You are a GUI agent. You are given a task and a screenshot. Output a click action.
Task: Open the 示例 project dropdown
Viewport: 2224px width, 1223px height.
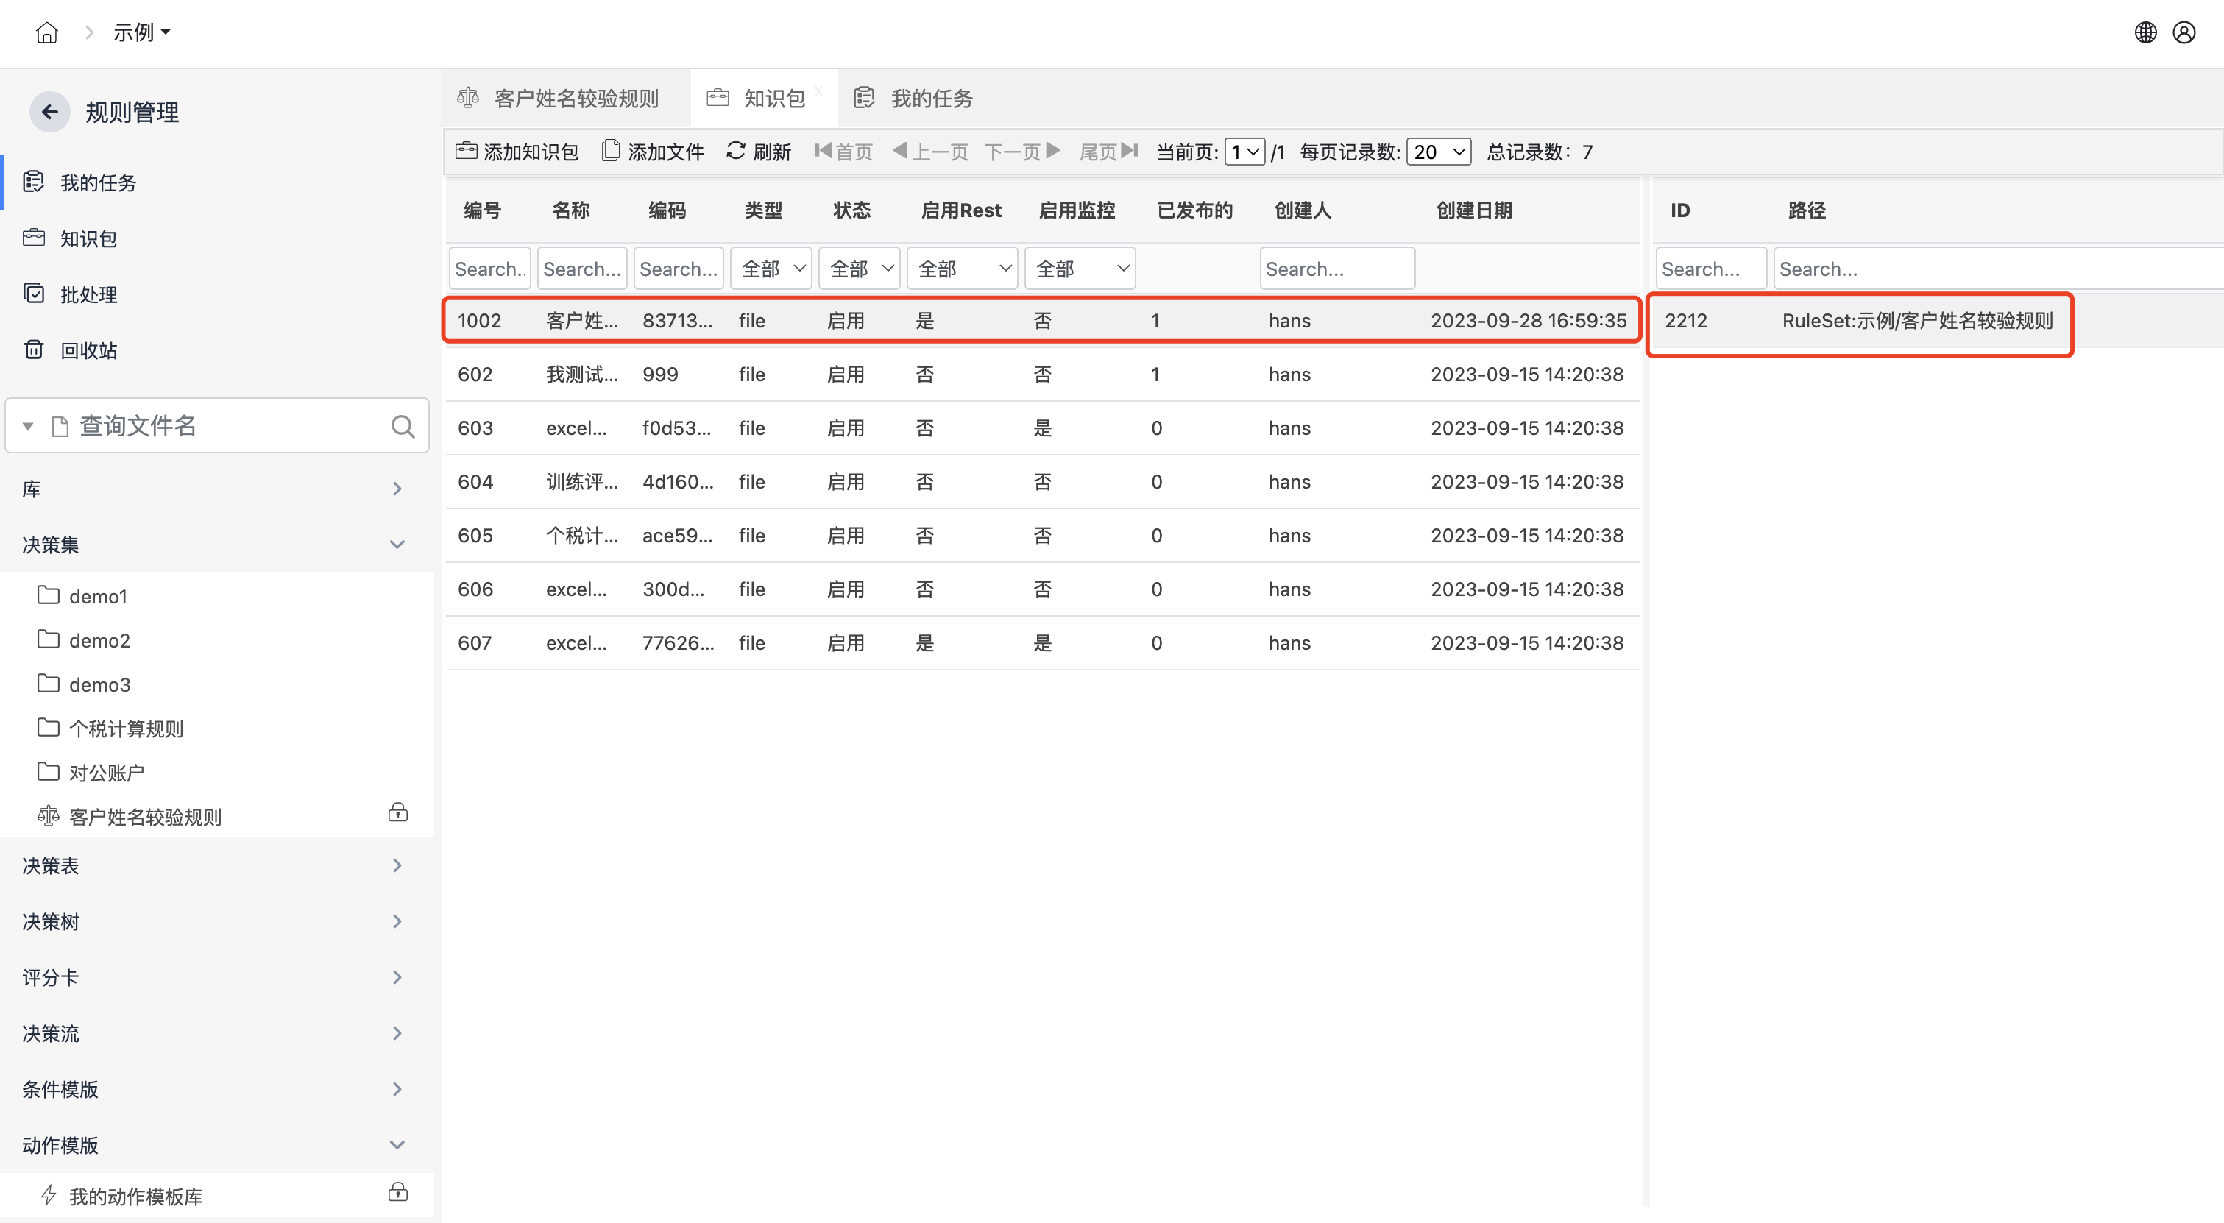(143, 33)
